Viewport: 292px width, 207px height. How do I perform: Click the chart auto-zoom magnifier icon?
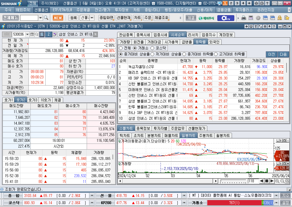(x=287, y=181)
